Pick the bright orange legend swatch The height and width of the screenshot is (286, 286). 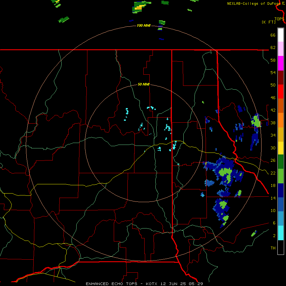coord(281,120)
